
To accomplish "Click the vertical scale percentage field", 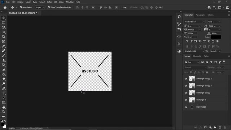I will click(x=192, y=33).
